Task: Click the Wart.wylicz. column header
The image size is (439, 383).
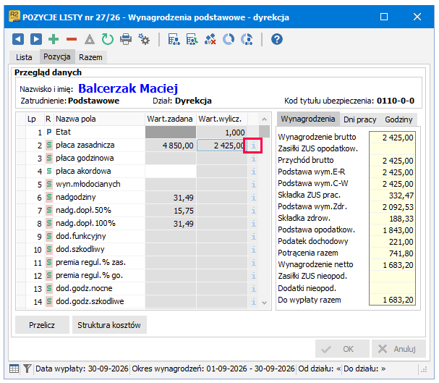Action: (x=222, y=119)
